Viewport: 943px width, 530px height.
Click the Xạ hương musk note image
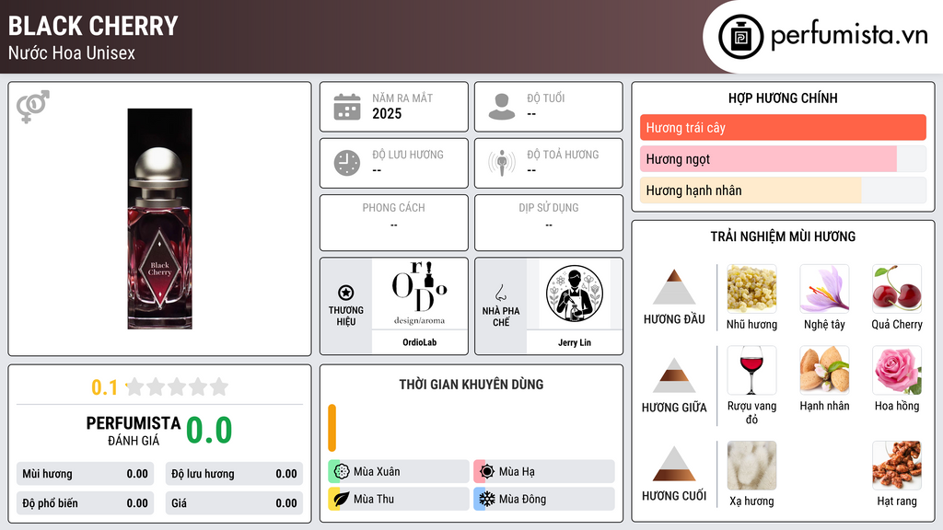[x=751, y=465]
